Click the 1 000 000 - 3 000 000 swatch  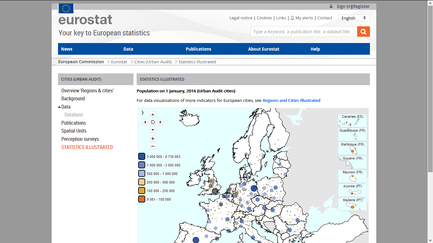coord(142,165)
